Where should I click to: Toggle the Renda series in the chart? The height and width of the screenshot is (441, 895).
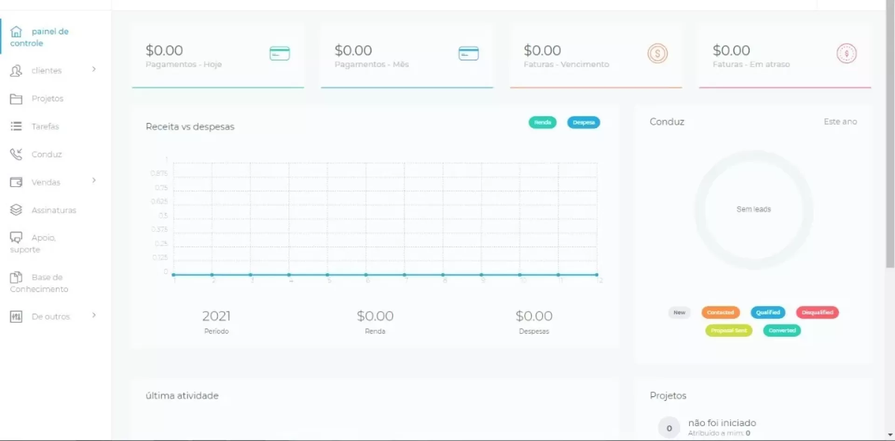(x=542, y=122)
